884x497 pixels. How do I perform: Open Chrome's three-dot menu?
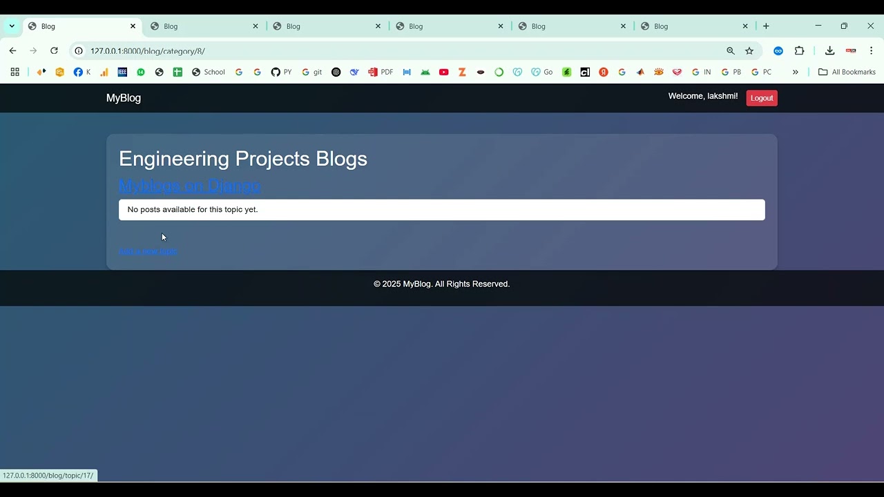click(x=872, y=50)
